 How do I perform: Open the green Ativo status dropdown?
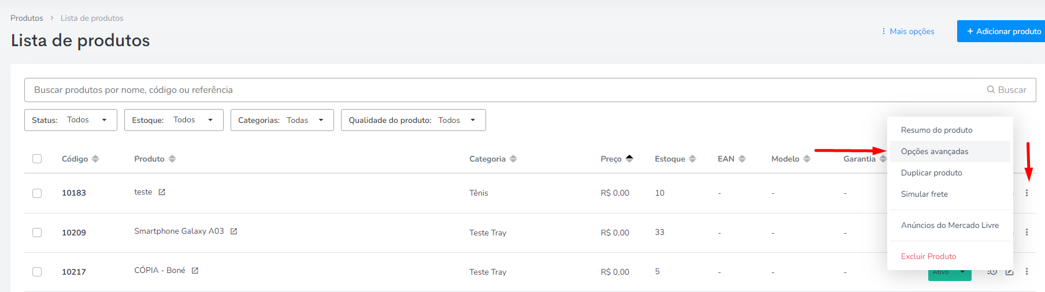[x=950, y=274]
